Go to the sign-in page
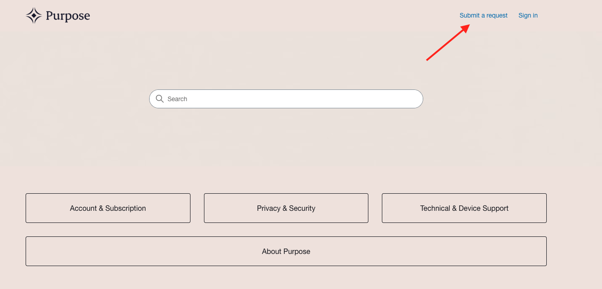Screen dimensions: 602x289 (528, 15)
